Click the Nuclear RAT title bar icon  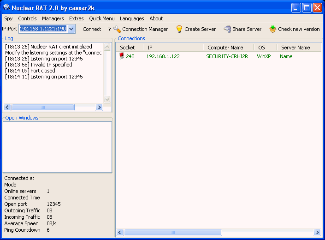point(6,7)
